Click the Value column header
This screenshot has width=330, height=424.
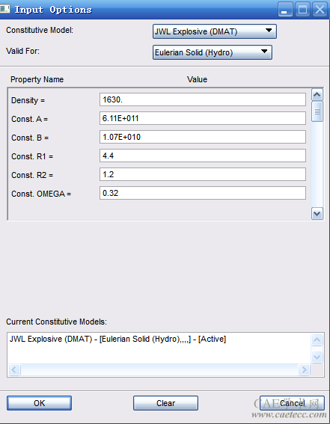pyautogui.click(x=197, y=79)
